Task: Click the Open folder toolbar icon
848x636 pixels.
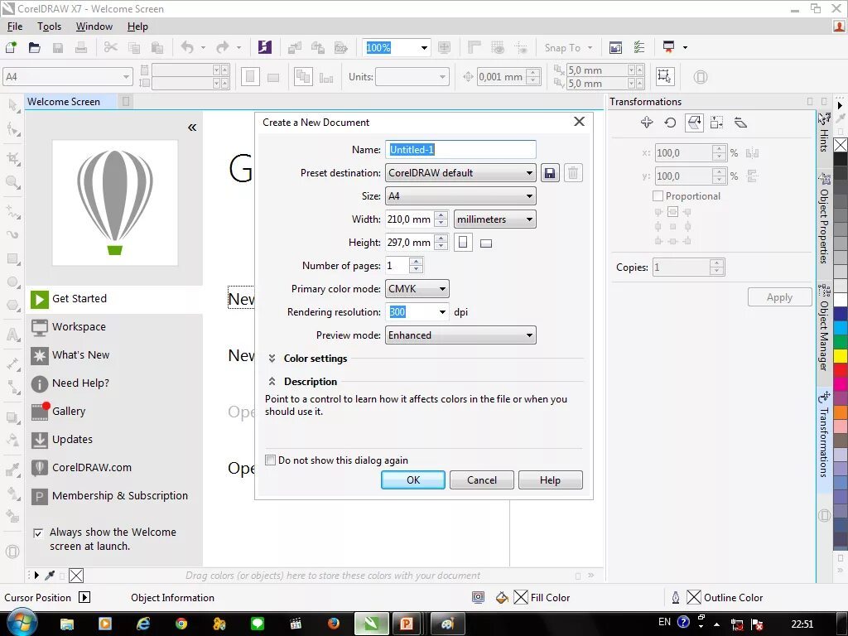Action: [34, 47]
